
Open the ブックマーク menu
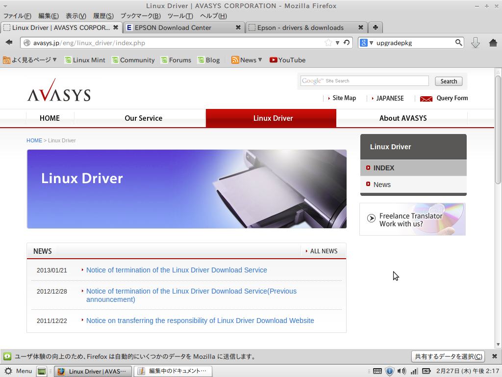point(141,16)
